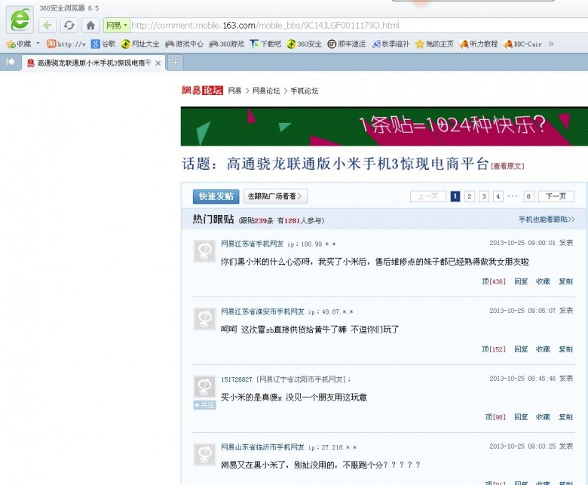Open the 游戏中心 bookmark
Viewport: 588px width, 485px height.
[x=184, y=44]
